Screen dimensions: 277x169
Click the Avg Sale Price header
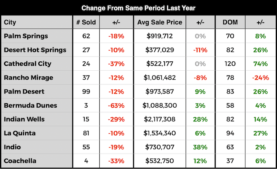tap(160, 22)
